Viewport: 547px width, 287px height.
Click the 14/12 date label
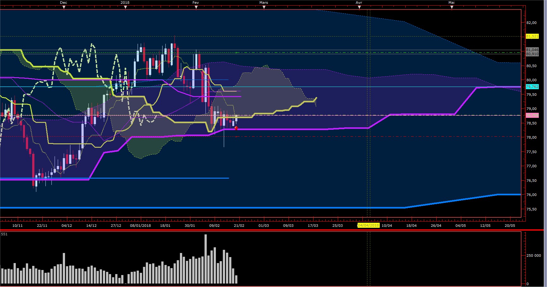click(91, 225)
